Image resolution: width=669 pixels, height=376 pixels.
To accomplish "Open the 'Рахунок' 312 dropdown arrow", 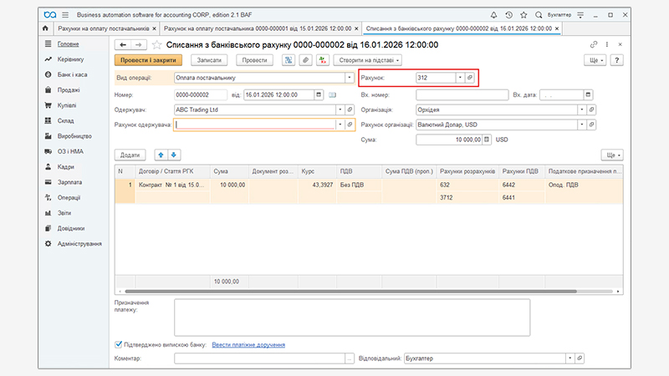I will coord(459,78).
